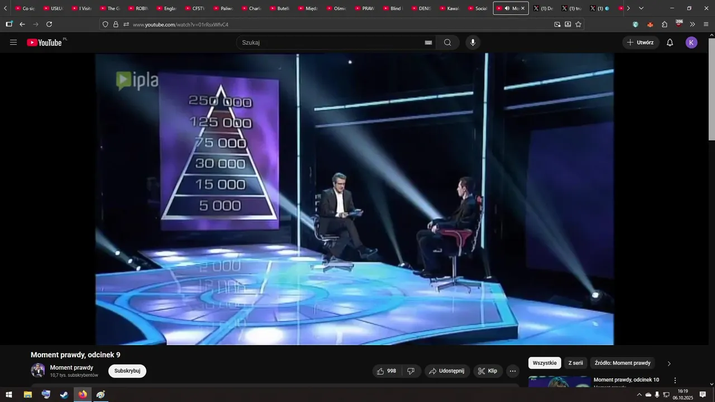List all tabs dropdown
715x402 pixels.
(641, 8)
